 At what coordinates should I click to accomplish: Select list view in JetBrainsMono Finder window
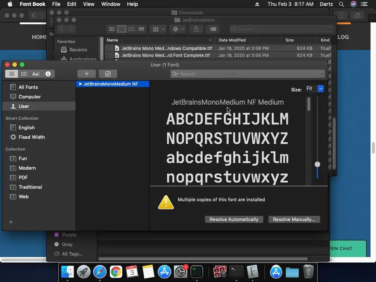(x=122, y=29)
